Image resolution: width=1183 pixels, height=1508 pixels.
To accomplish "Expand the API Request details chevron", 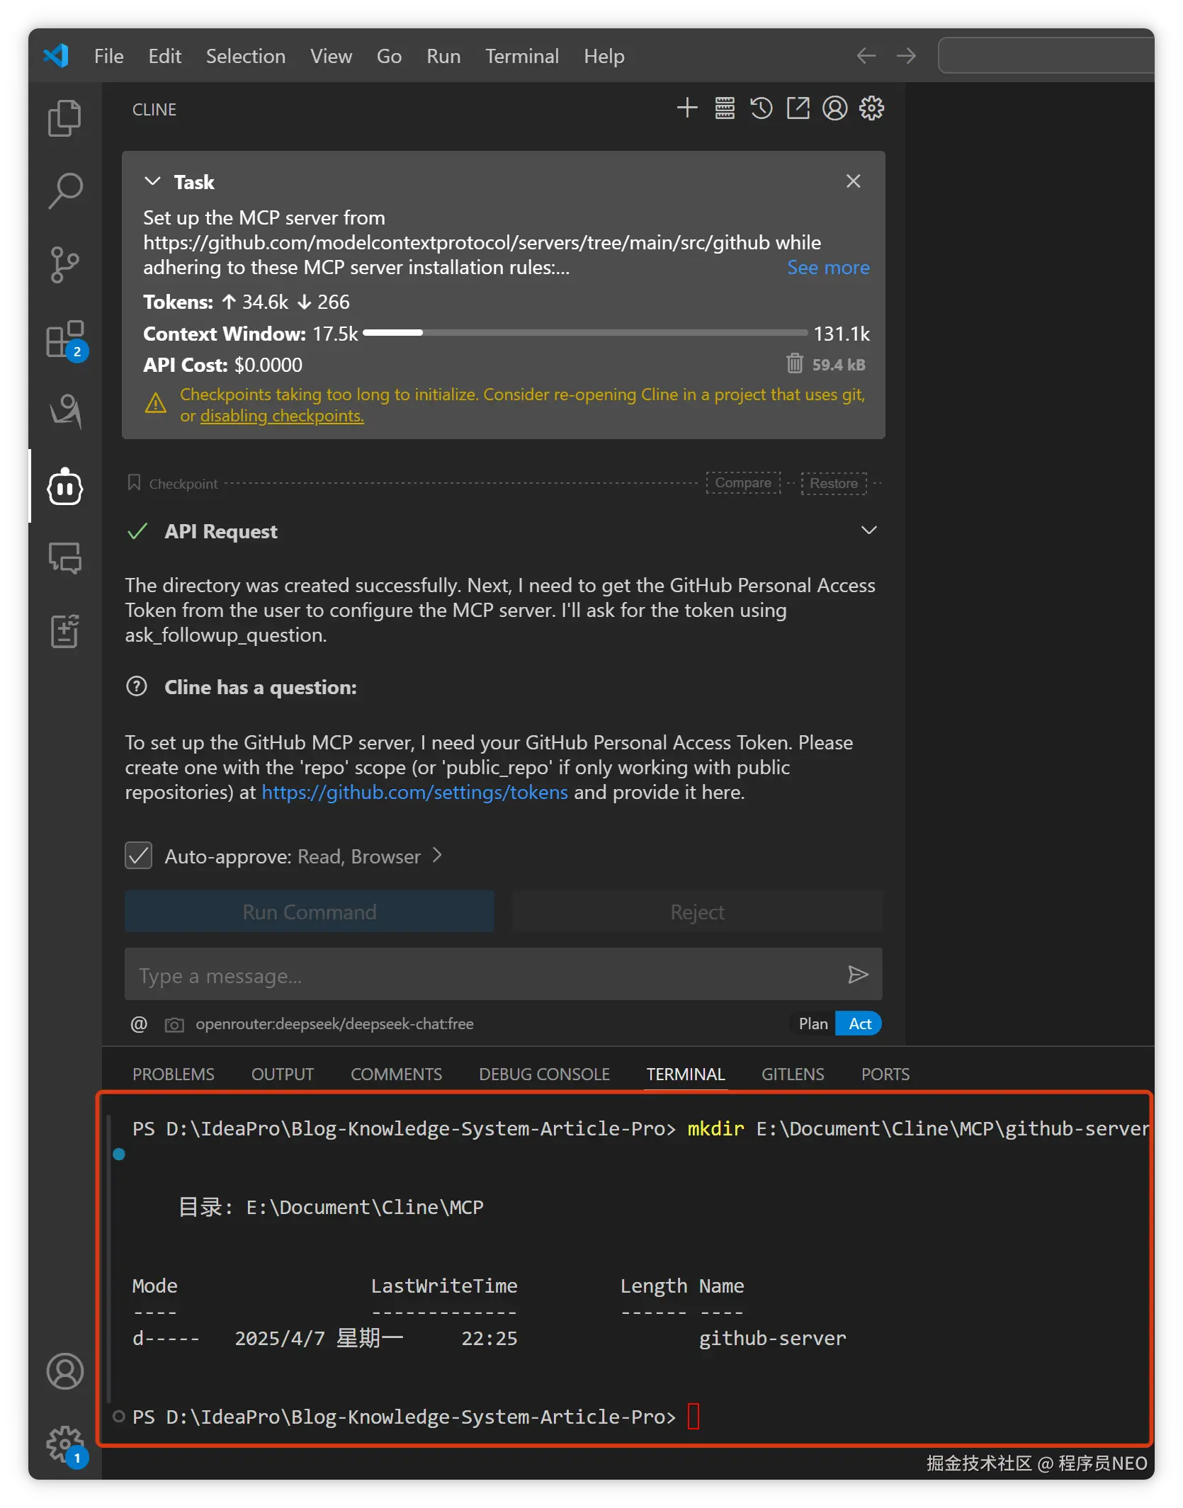I will pos(869,531).
